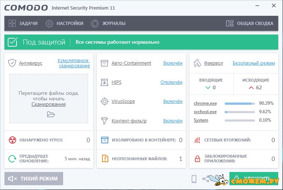Viewport: 283px width, 190px height.
Task: Click the unrecognized files question icon
Action: click(x=105, y=158)
